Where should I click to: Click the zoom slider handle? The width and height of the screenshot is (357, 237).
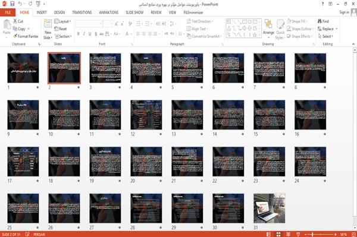[x=312, y=234]
